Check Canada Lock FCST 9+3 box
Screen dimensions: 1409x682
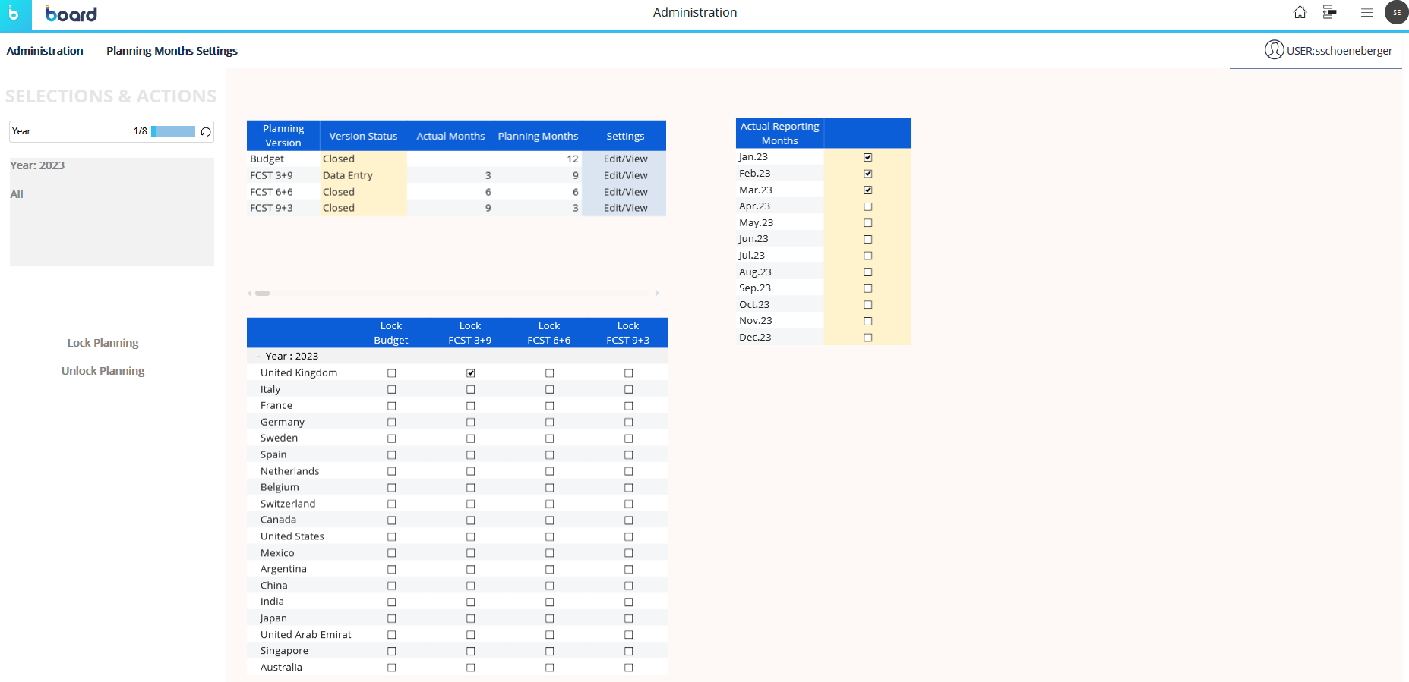[629, 520]
